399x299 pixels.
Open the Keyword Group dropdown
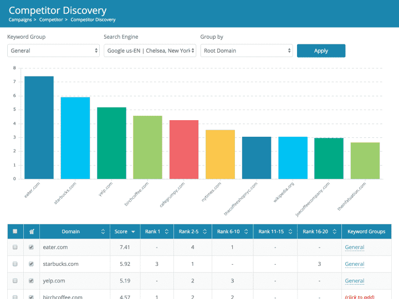53,50
